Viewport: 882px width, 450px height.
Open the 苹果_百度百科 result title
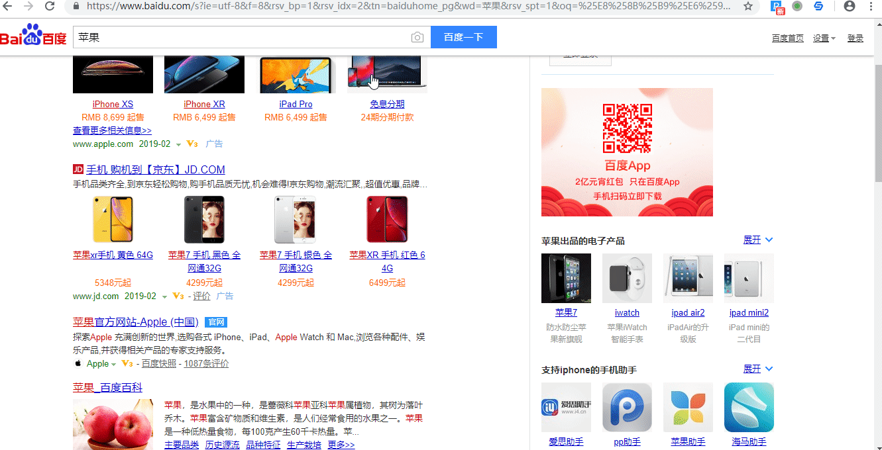(107, 387)
